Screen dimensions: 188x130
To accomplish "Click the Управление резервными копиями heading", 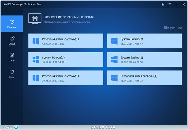I will tap(69, 17).
